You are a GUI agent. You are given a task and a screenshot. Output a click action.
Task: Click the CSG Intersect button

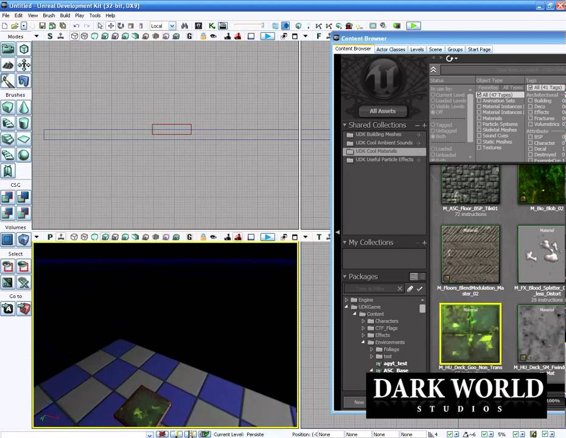click(x=8, y=214)
